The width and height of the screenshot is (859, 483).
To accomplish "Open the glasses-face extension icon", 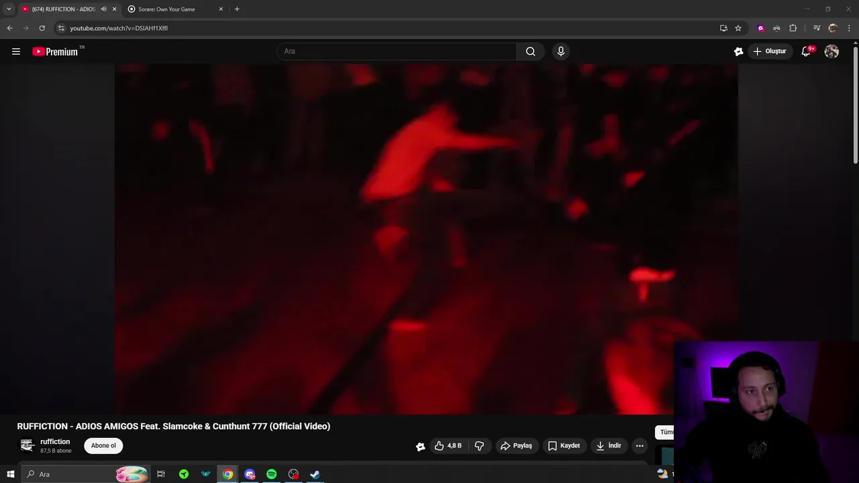I will click(x=776, y=28).
